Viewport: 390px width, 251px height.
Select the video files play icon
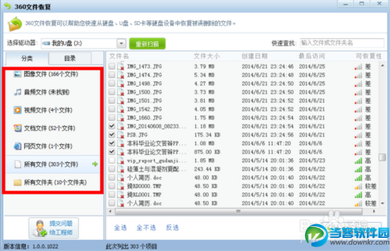(x=17, y=110)
